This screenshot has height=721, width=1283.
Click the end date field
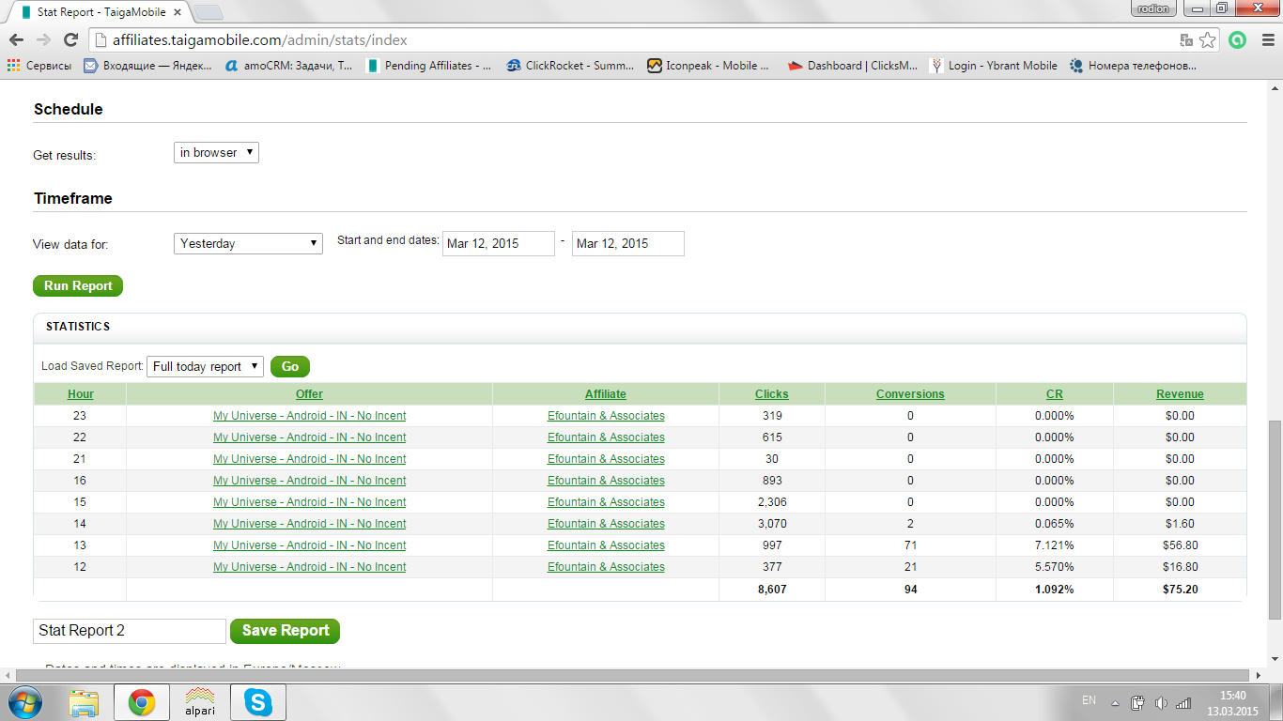[628, 243]
